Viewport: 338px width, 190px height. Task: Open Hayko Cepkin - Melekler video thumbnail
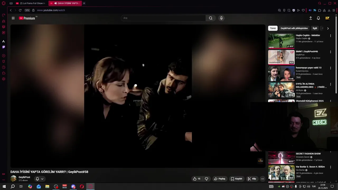pos(281,41)
